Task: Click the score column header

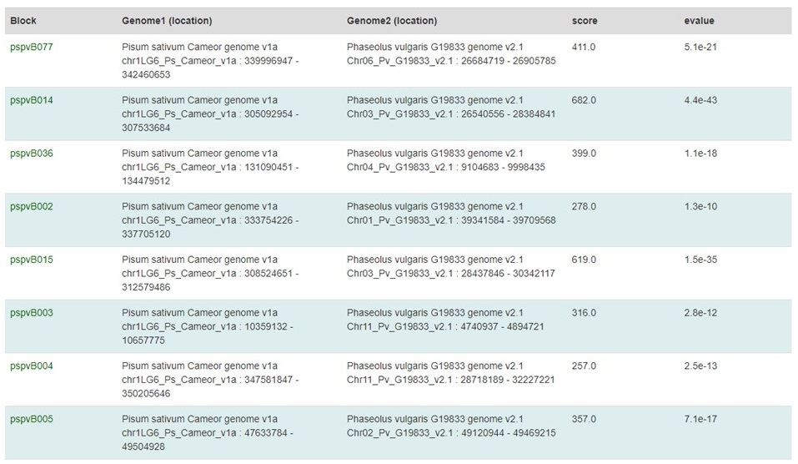Action: [585, 21]
